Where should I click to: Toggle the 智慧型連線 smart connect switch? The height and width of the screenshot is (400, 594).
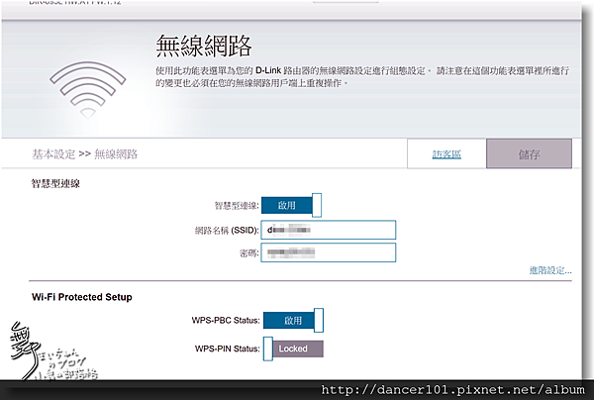point(291,205)
